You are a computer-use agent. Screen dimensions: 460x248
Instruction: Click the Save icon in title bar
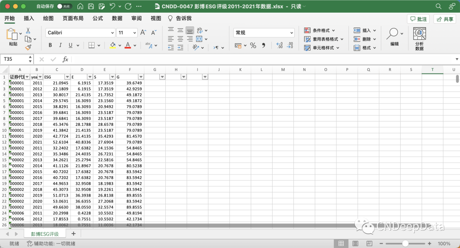tap(91, 6)
